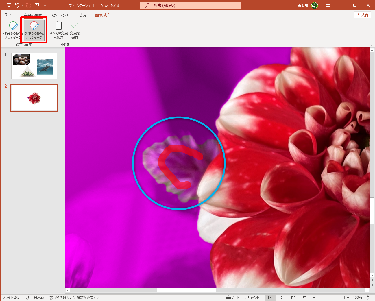
Task: Open zoom dialog via 400% level
Action: coord(357,298)
